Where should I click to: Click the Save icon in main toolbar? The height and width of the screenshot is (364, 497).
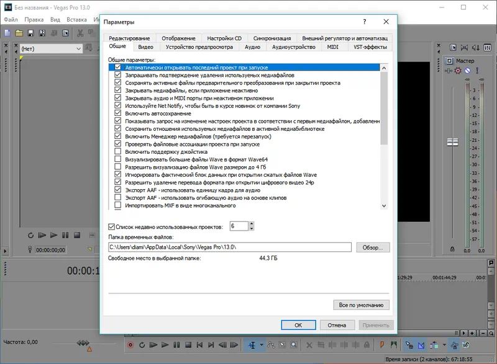(30, 32)
